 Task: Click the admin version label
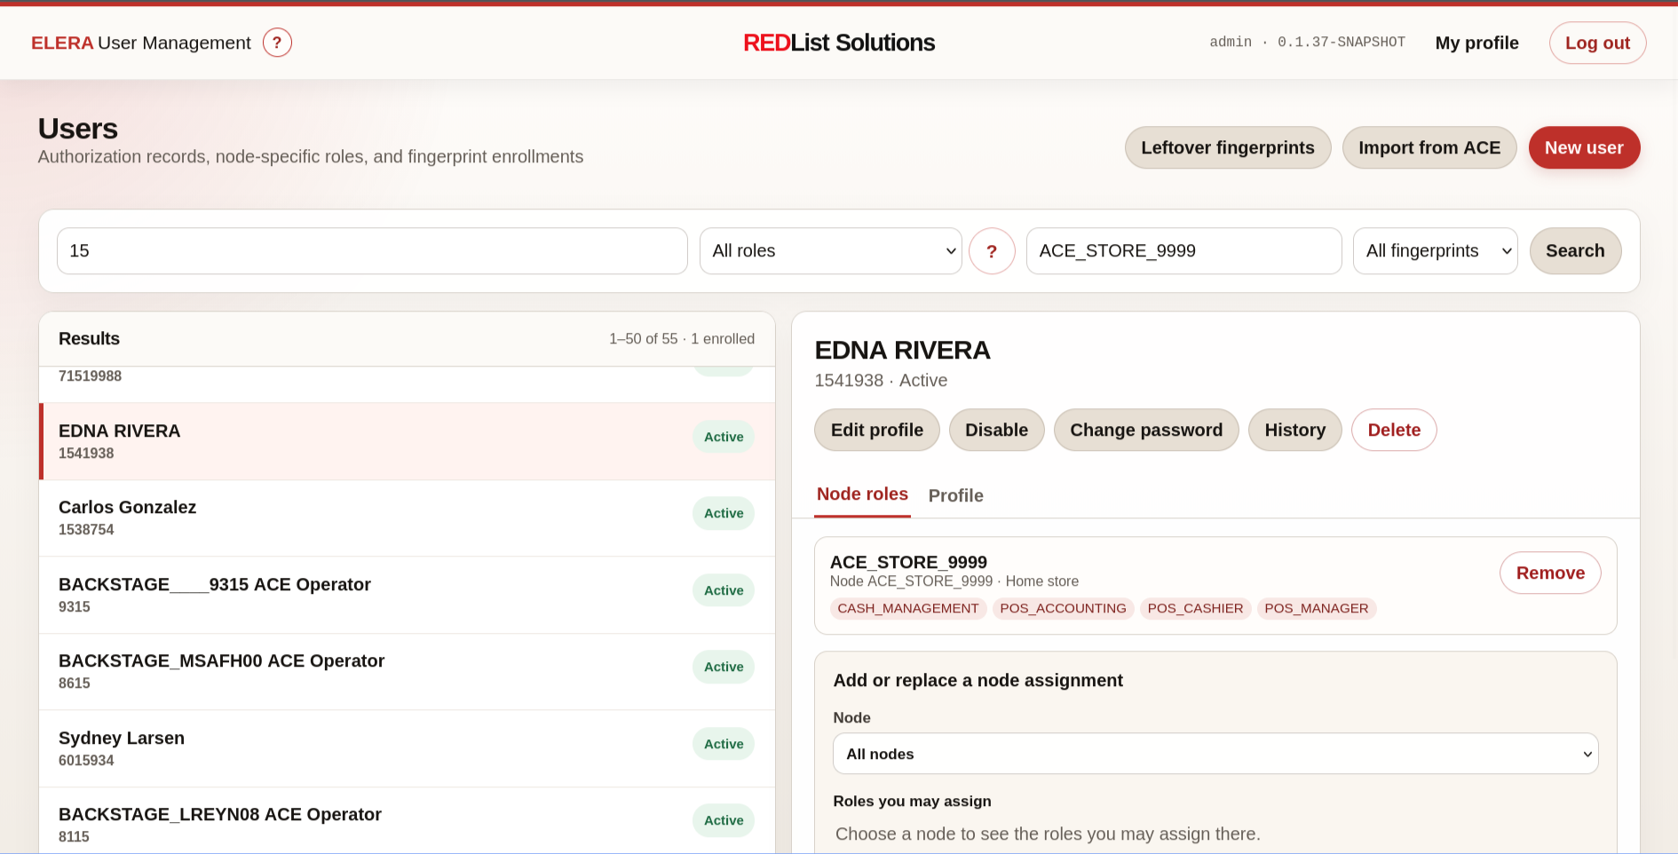pos(1307,43)
